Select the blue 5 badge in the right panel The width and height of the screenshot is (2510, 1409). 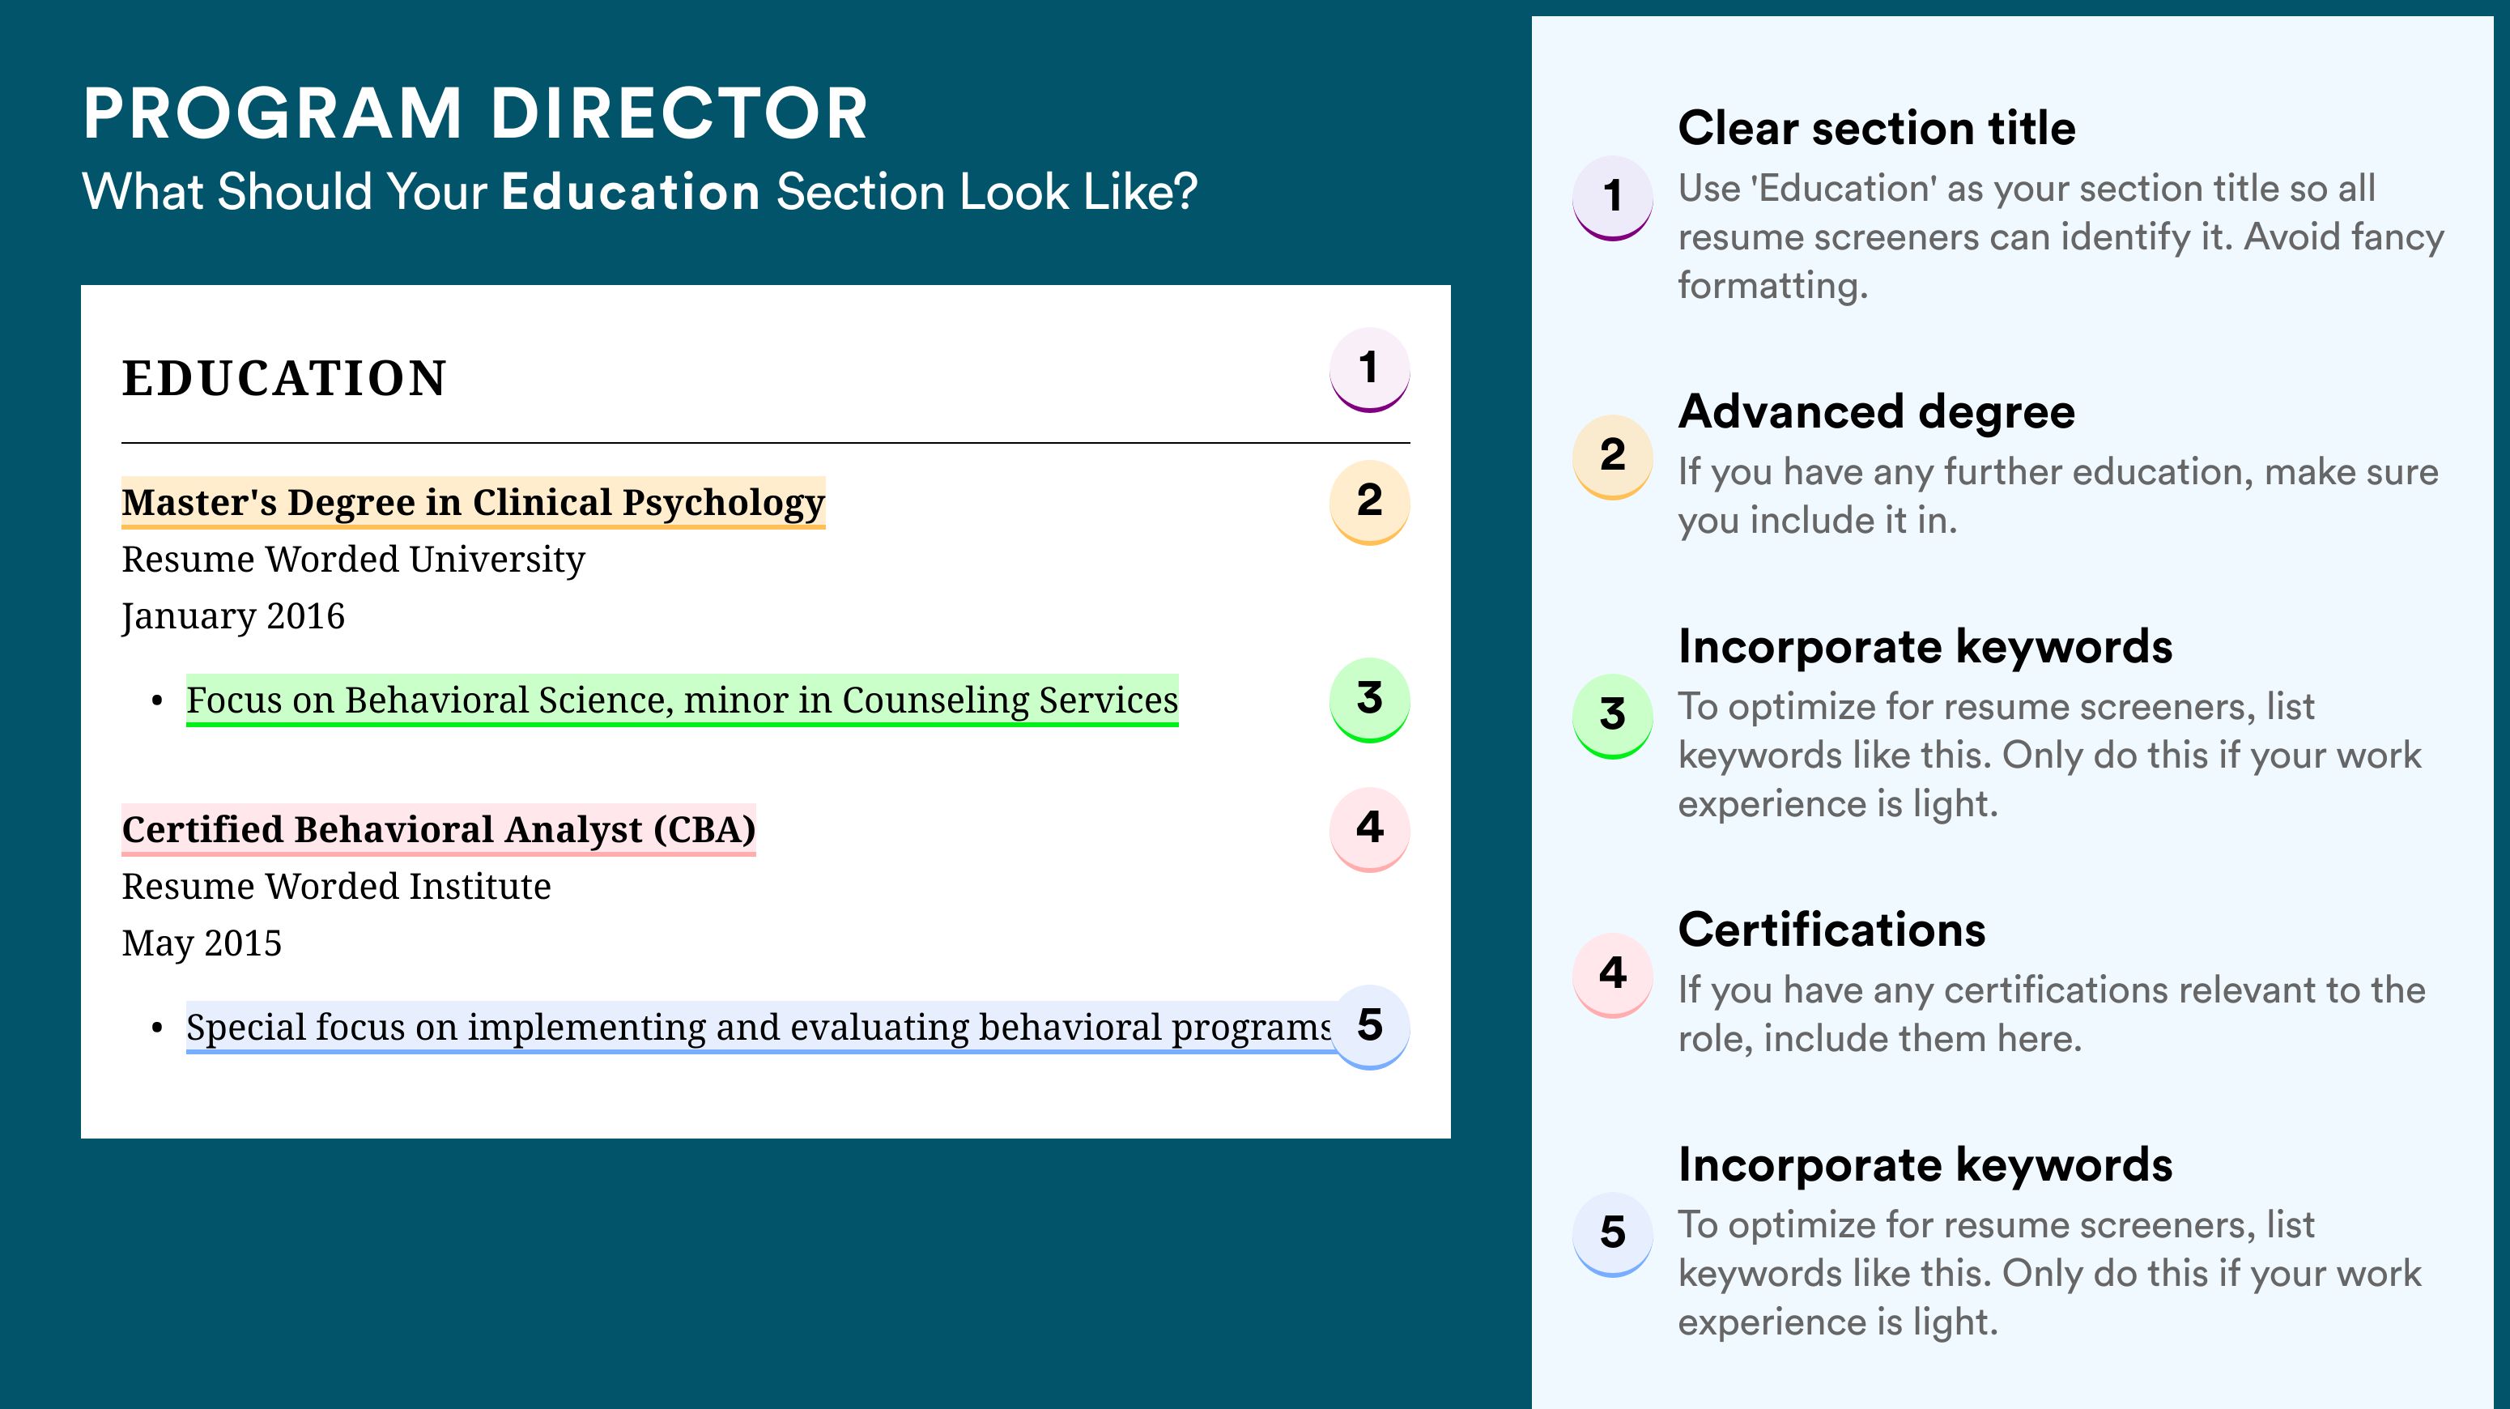click(x=1613, y=1235)
